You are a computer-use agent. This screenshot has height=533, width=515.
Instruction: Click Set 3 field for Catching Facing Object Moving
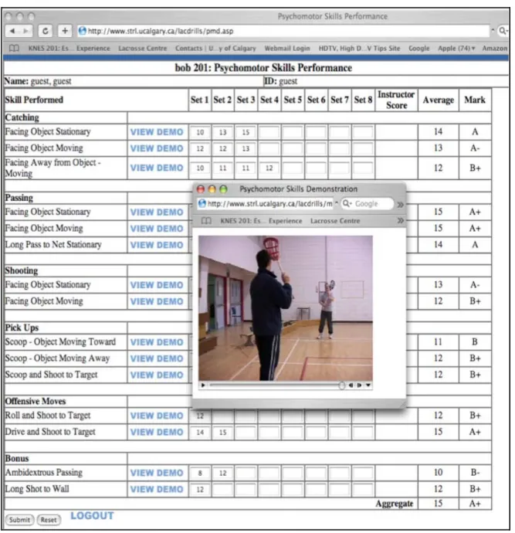point(246,148)
